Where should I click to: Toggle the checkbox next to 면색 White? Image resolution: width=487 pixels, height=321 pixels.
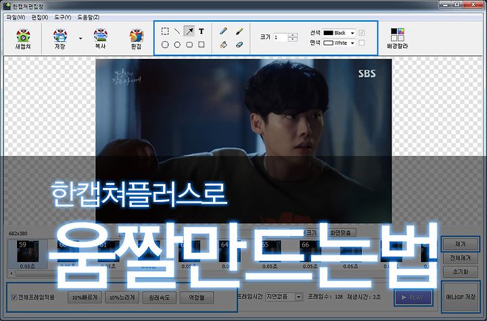click(x=361, y=43)
